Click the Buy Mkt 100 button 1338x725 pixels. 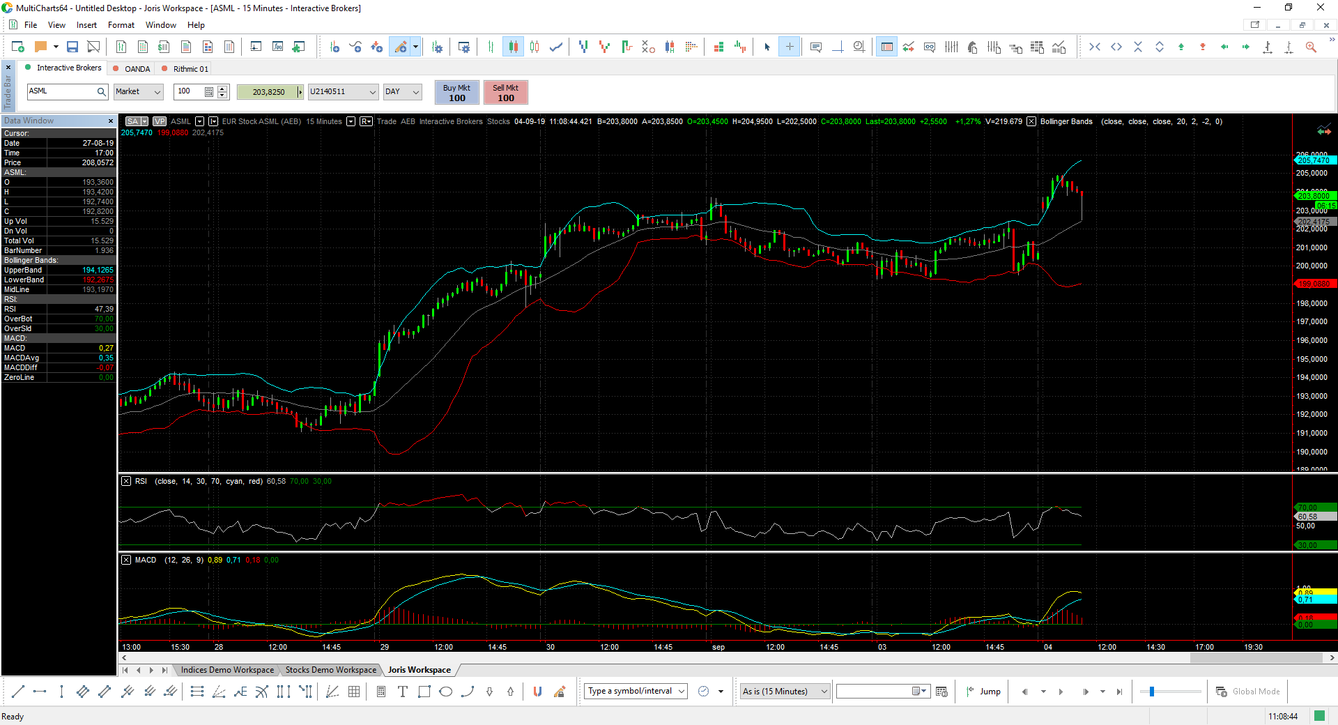pos(456,93)
